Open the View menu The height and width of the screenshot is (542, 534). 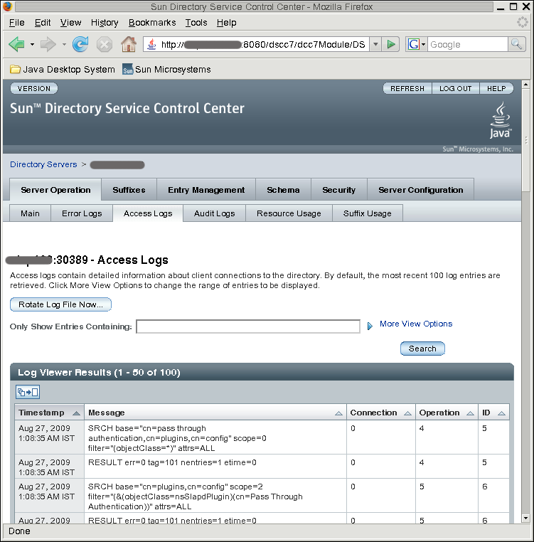pos(70,23)
